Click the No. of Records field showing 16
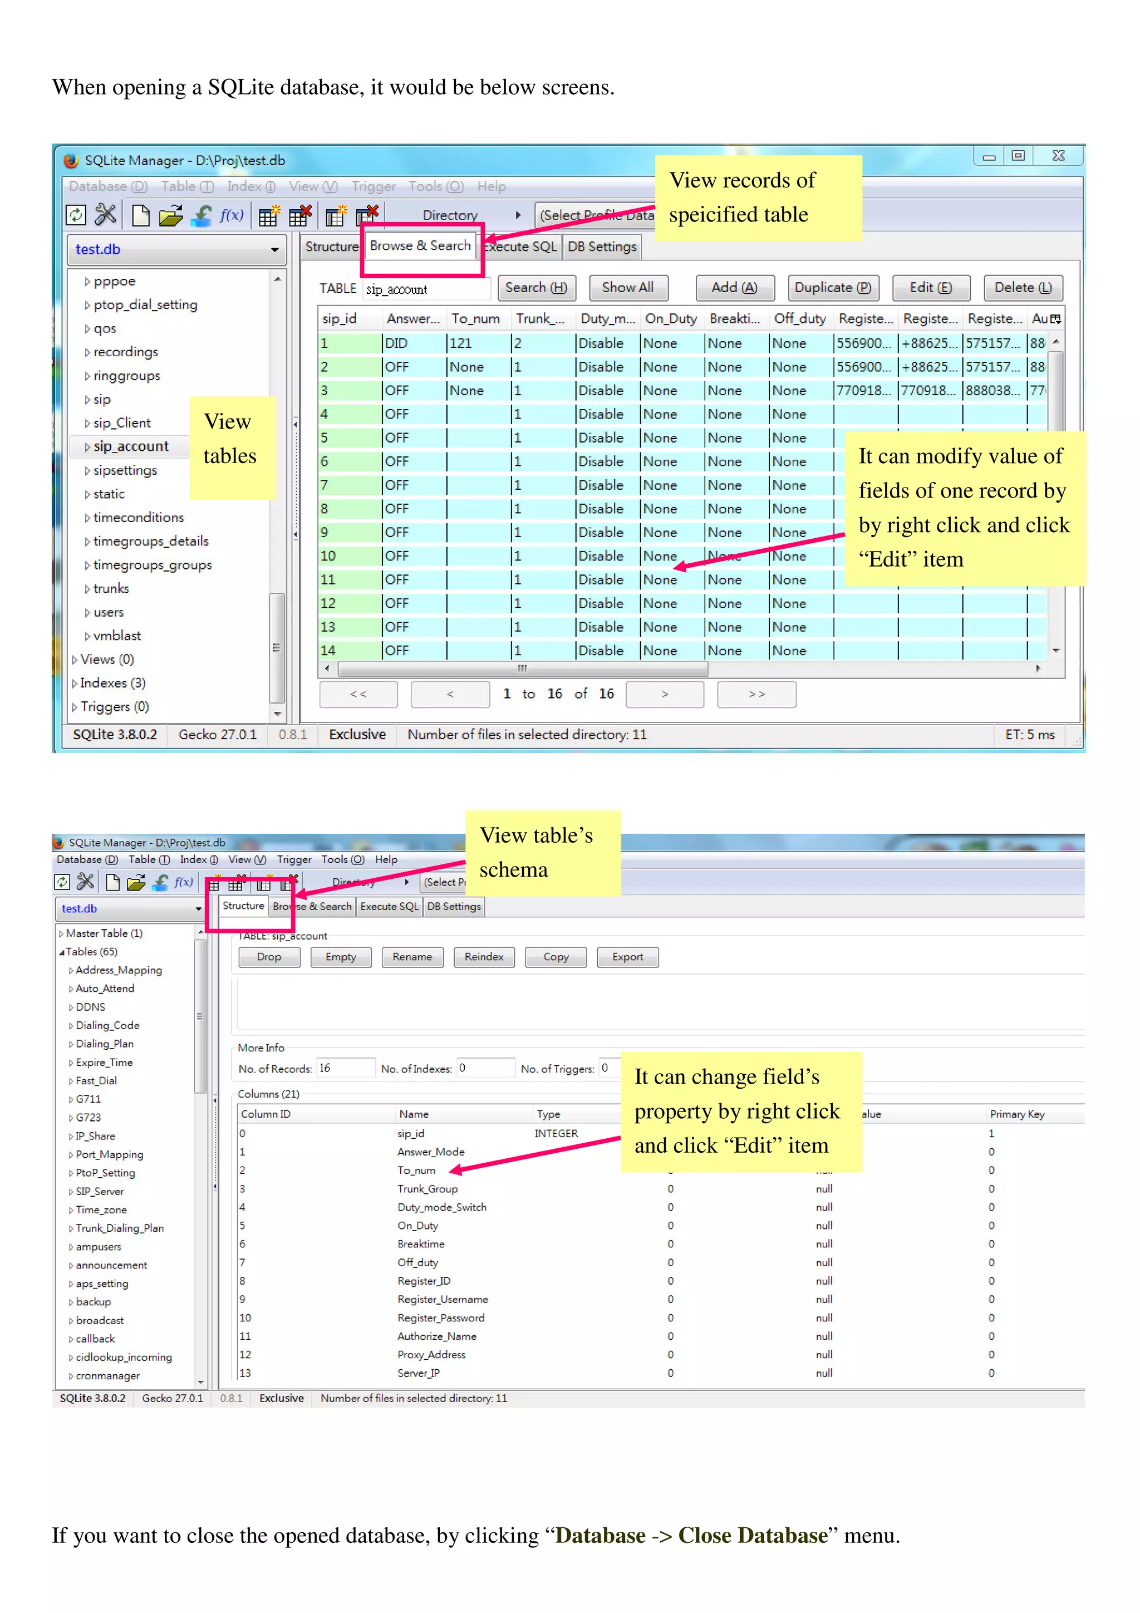Screen dimensions: 1140x1613 346,1069
